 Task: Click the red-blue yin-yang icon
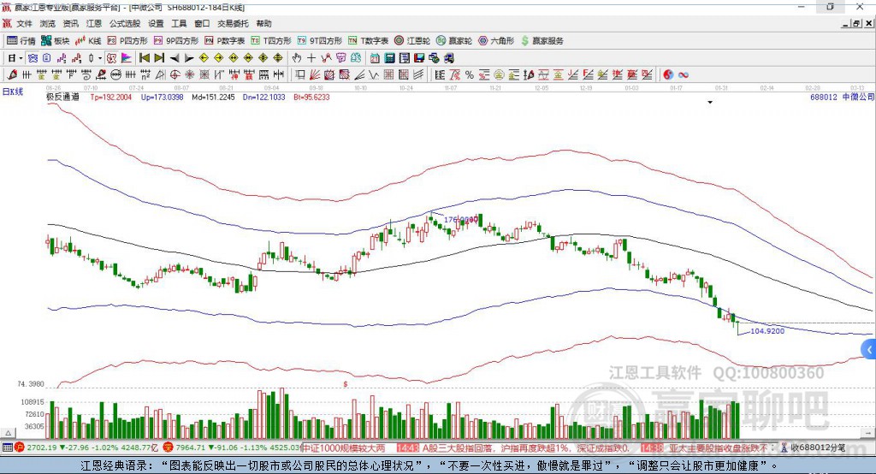pos(668,75)
